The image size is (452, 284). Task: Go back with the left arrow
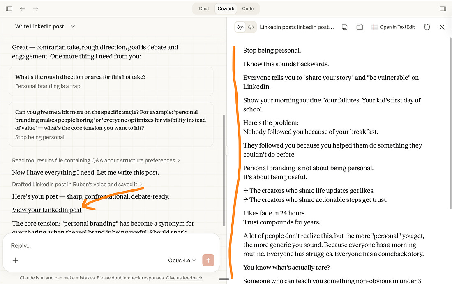tap(23, 9)
